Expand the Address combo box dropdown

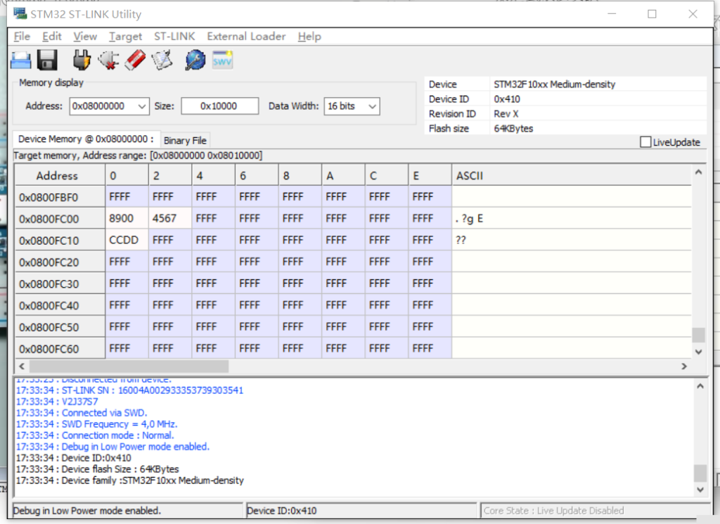[142, 106]
